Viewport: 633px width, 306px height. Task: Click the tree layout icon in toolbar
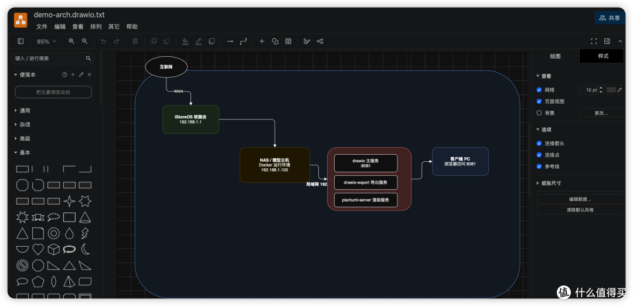click(x=320, y=41)
